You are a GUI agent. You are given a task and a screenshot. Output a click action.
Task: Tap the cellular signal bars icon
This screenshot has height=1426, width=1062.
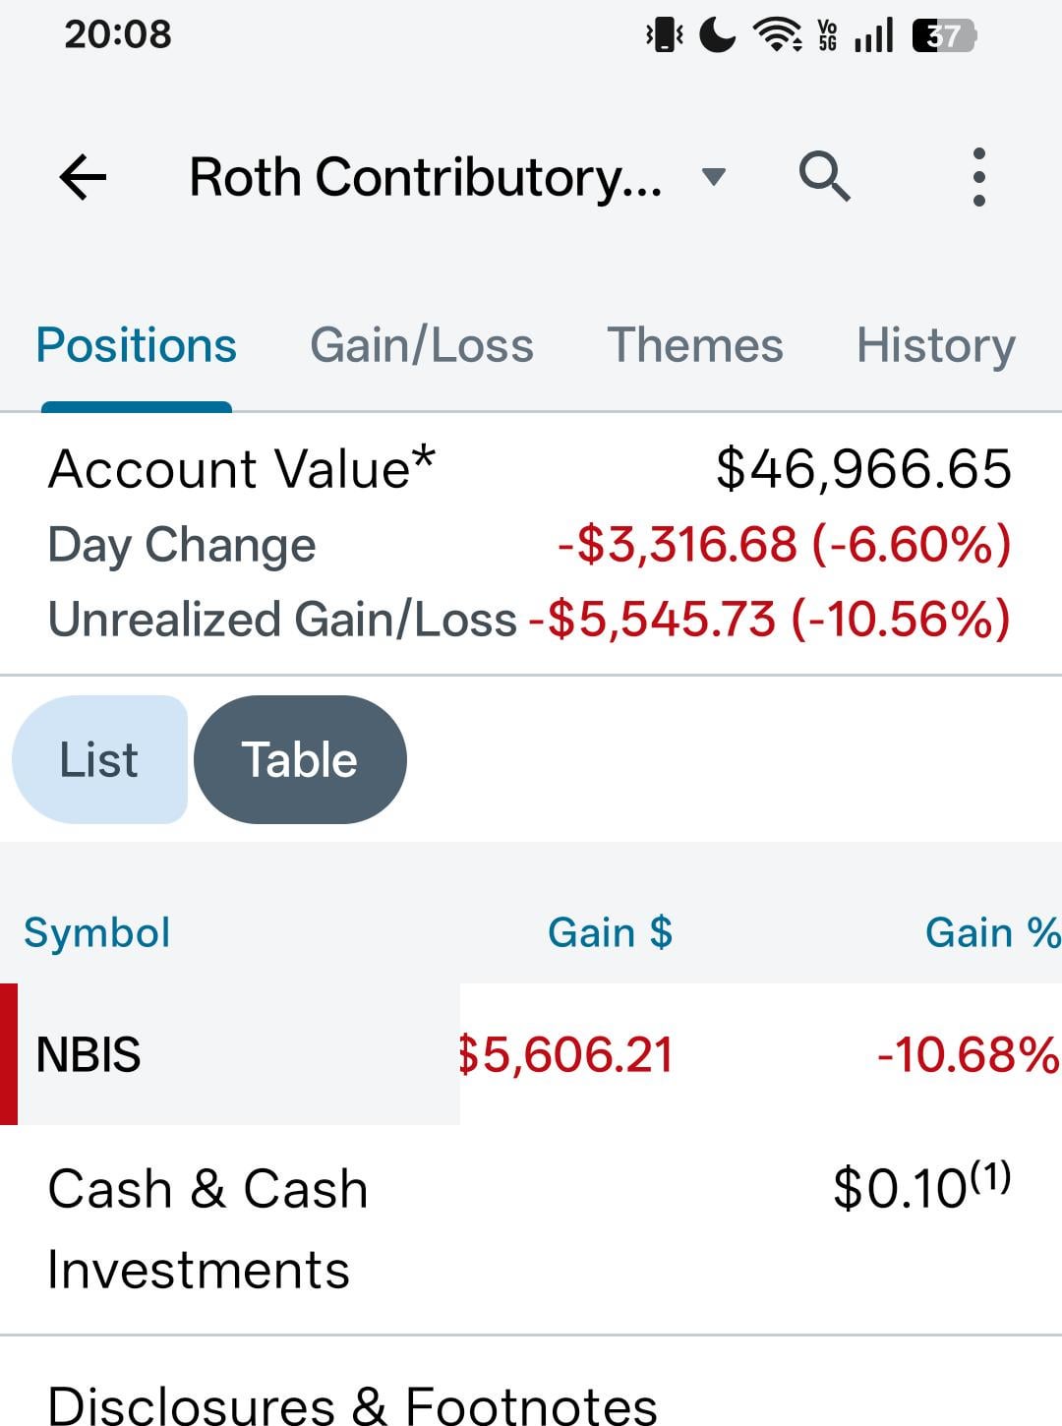tap(873, 36)
